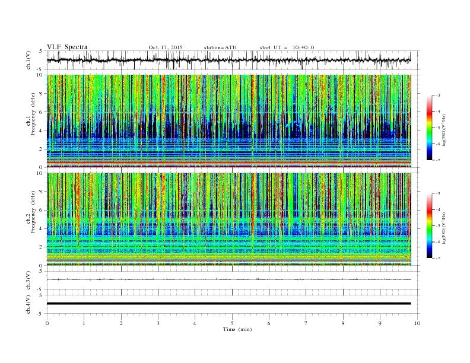Viewport: 470px width, 363px height.
Task: Click the "VLF Spectra" title text
Action: [67, 47]
